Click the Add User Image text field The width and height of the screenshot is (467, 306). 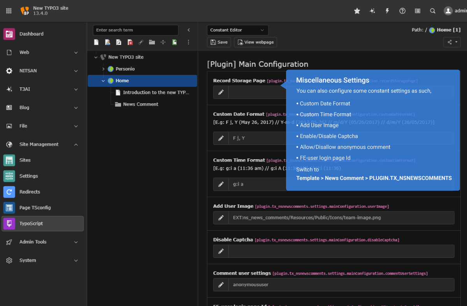click(341, 218)
